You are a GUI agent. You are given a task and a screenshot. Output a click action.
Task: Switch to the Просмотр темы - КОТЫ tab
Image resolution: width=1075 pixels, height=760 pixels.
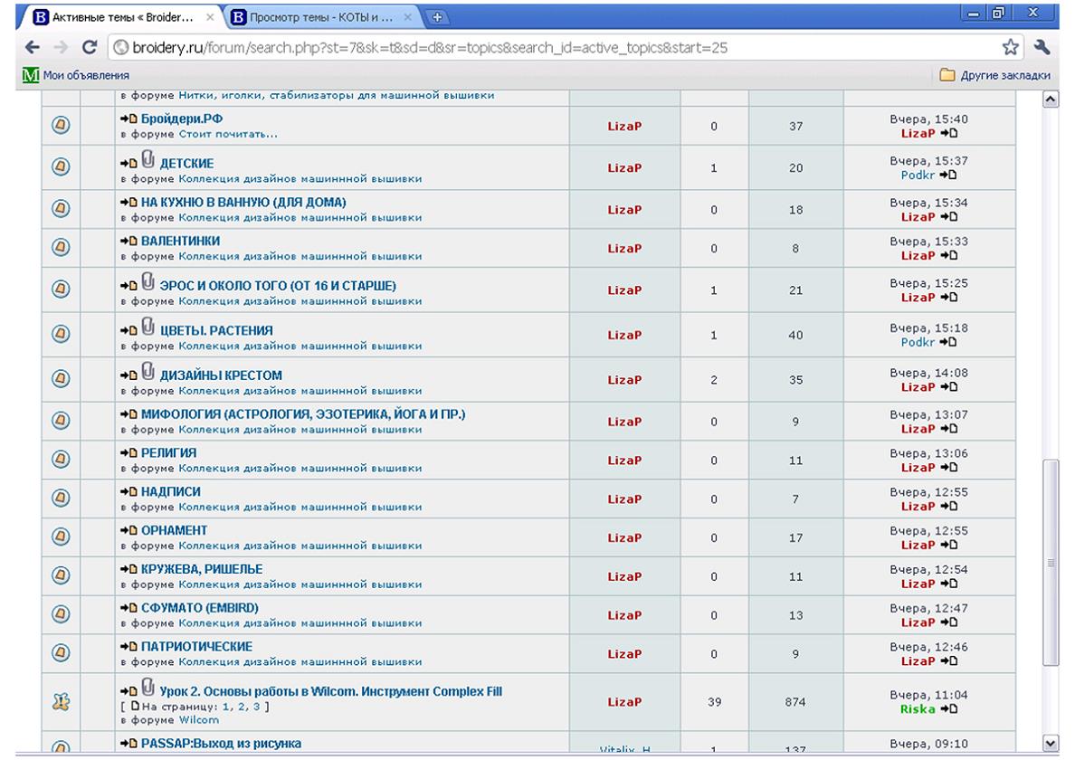pos(319,17)
